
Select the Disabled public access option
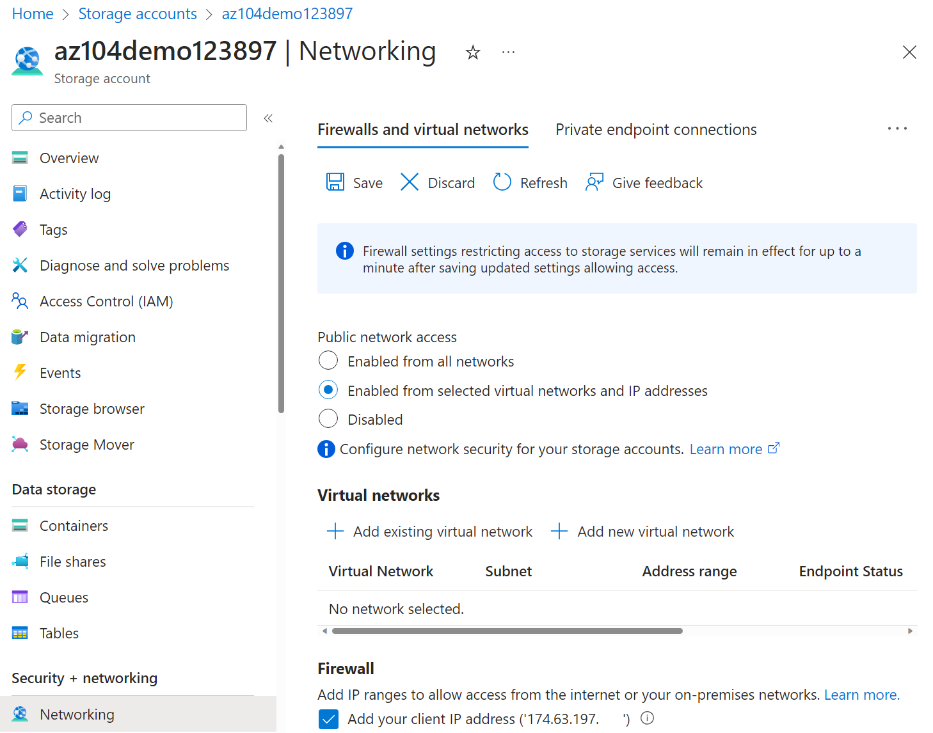click(328, 419)
